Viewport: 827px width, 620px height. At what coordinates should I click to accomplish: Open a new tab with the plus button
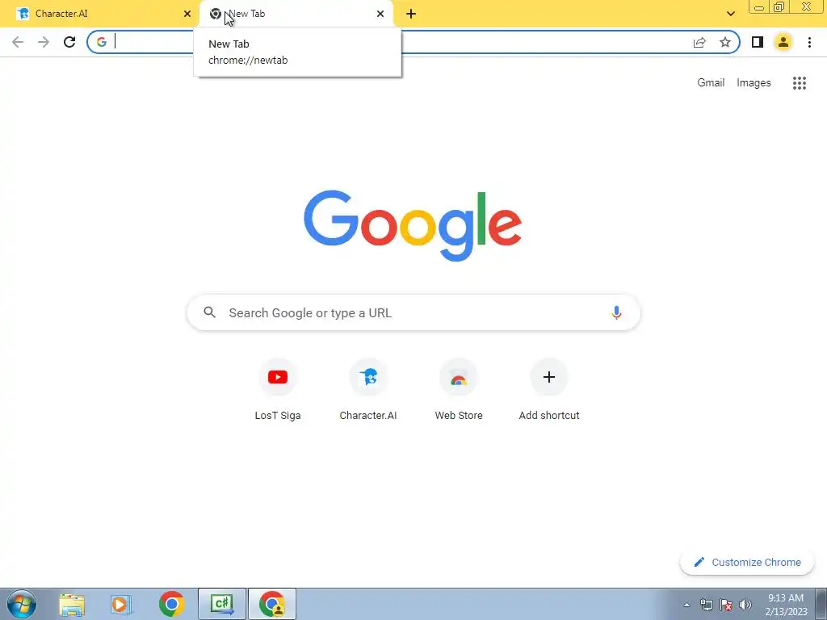(x=411, y=14)
